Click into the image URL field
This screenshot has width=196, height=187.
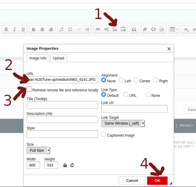[x=62, y=80]
